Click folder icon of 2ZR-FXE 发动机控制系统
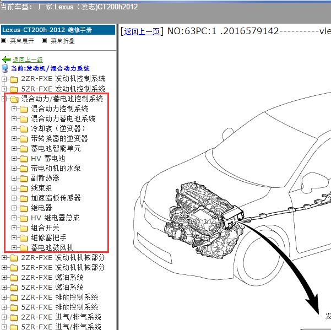Image resolution: width=331 pixels, height=330 pixels. pos(14,79)
